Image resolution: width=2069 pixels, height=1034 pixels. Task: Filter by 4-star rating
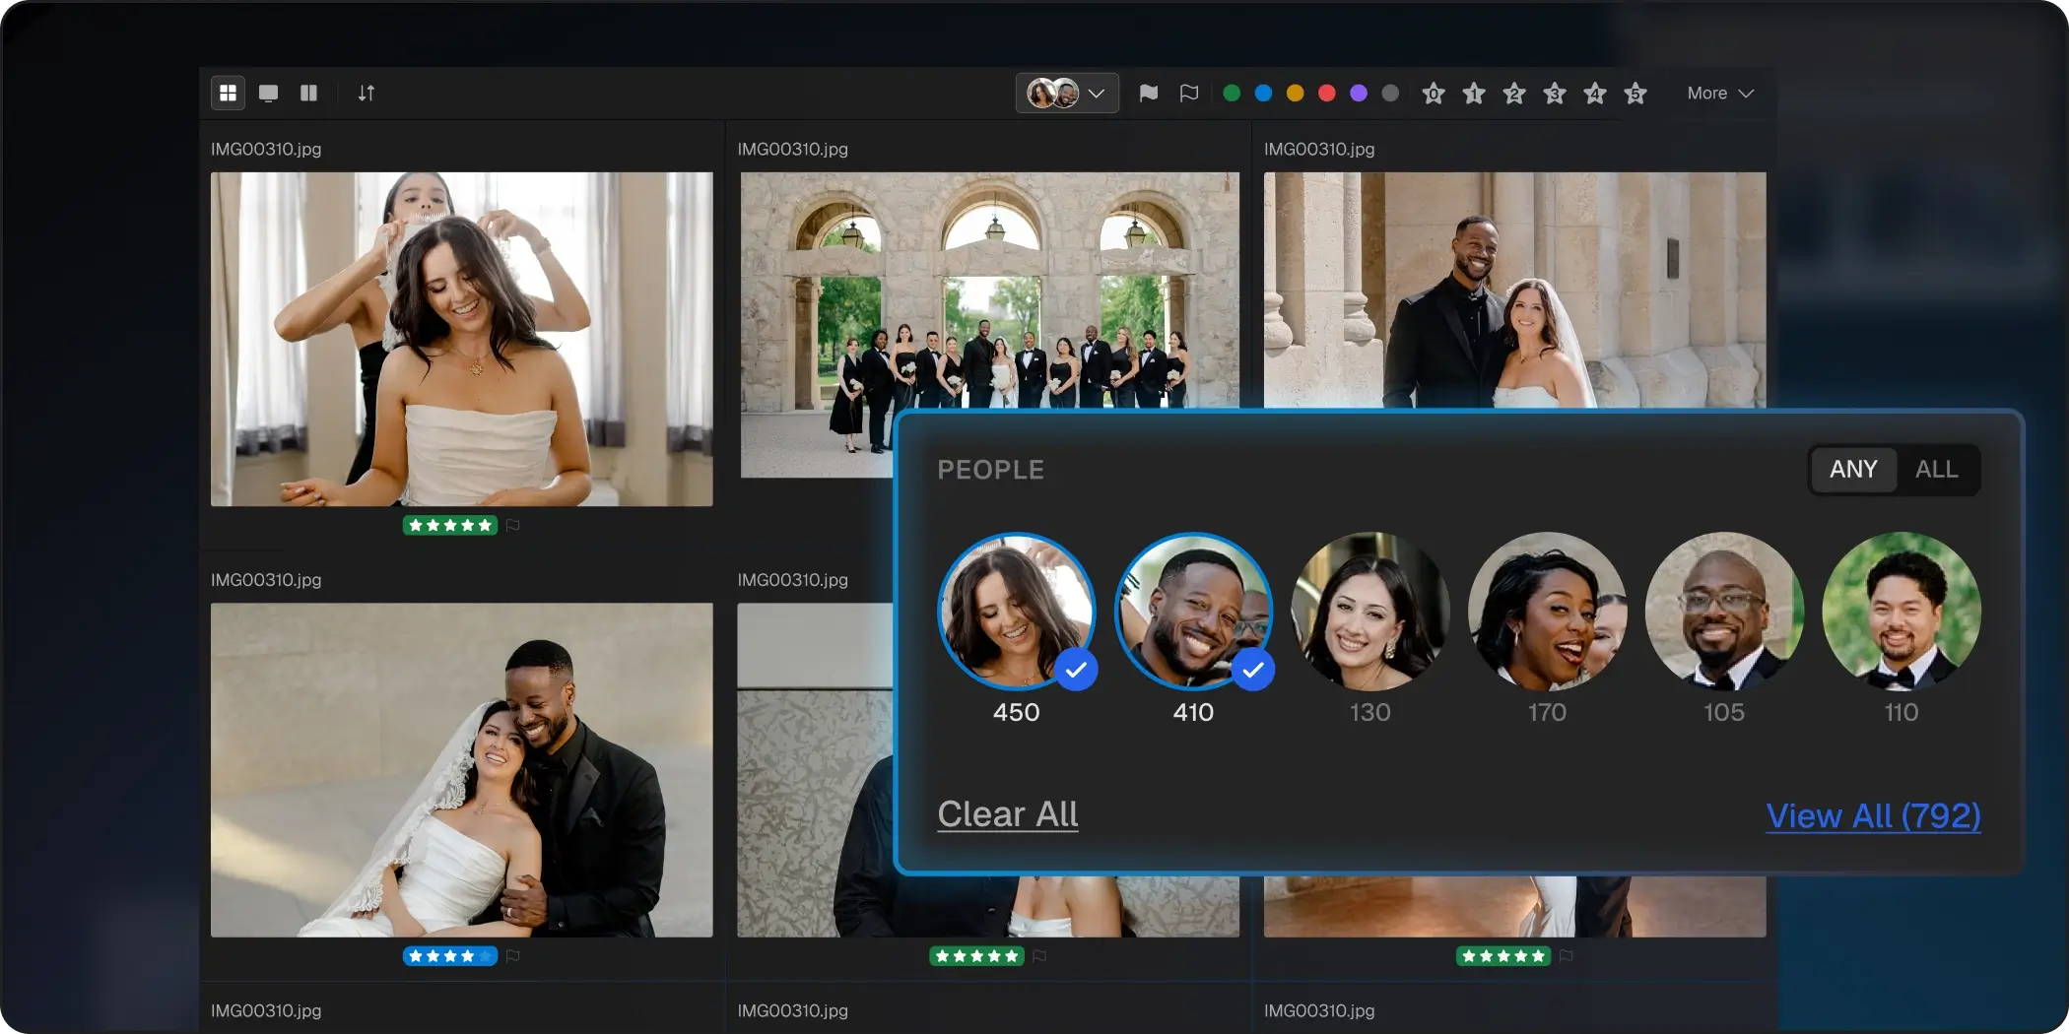pyautogui.click(x=1595, y=94)
